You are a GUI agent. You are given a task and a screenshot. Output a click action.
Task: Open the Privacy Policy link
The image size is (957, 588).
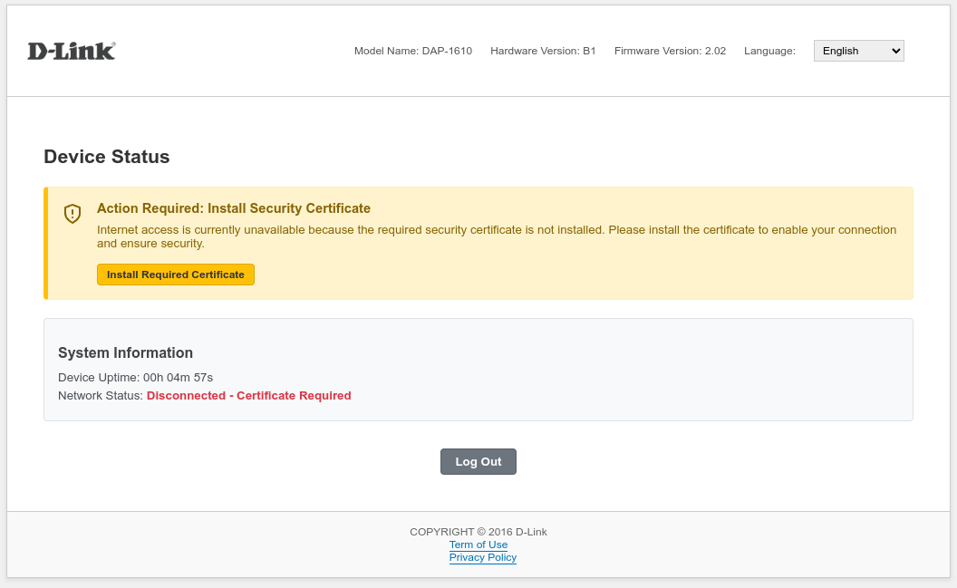(483, 557)
